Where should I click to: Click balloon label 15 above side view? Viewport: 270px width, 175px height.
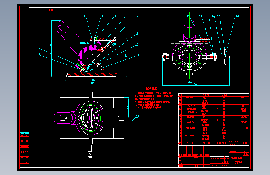(x=219, y=16)
